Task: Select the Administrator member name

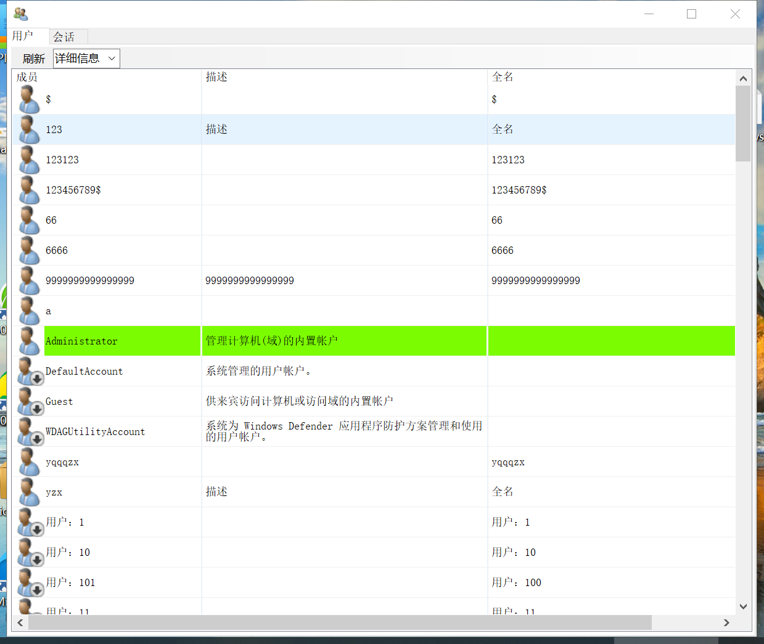Action: [81, 341]
